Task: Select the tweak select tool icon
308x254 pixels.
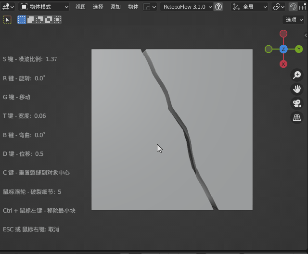Action: 7,20
